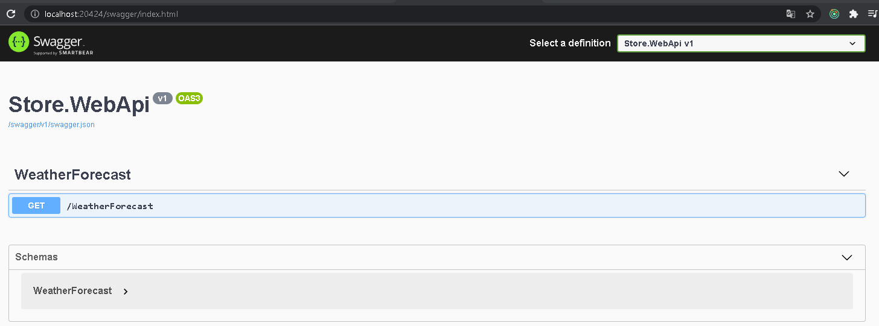
Task: Click the GET method button
Action: (36, 205)
